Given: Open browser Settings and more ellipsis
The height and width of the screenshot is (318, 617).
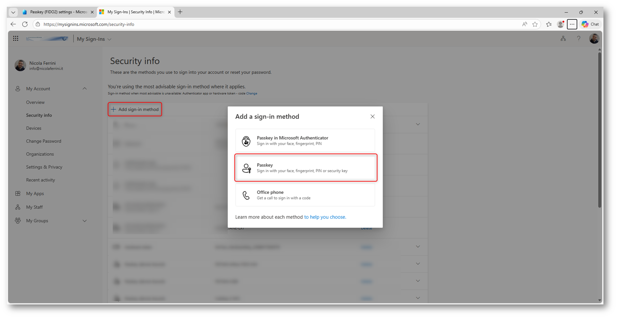Looking at the screenshot, I should click(572, 24).
